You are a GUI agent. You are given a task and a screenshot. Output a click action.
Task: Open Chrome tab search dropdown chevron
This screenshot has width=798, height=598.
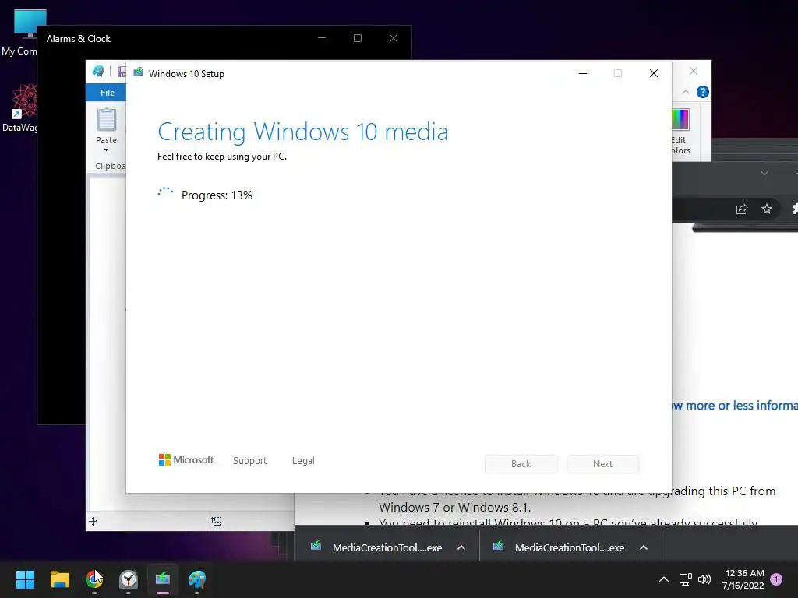pos(764,173)
